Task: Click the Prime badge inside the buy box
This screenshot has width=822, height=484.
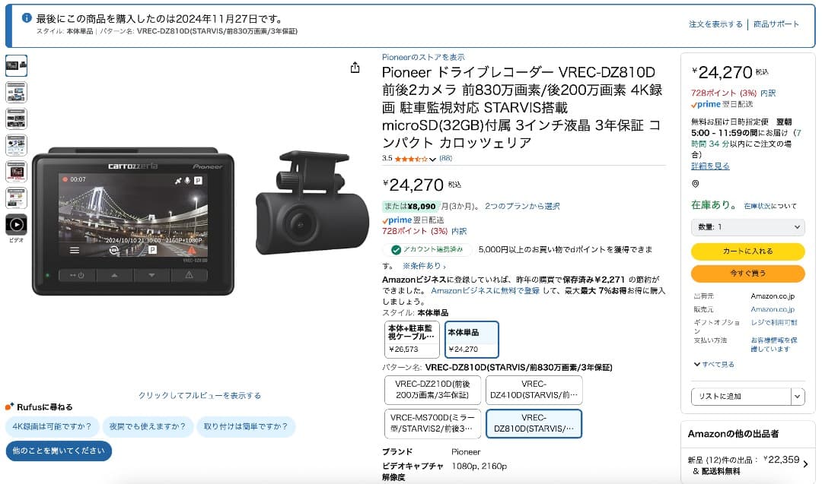Action: pos(706,106)
